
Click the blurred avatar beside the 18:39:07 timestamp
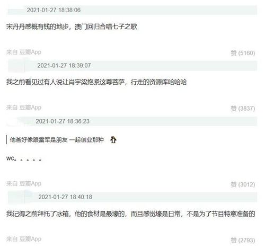click(16, 66)
